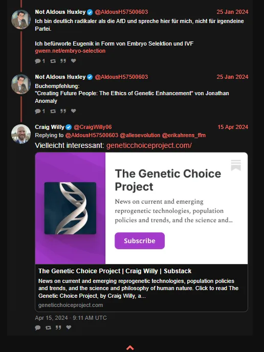Open geneticchoiceproject.com link in tweet text
Screen dimensions: 264x352
(x=149, y=145)
